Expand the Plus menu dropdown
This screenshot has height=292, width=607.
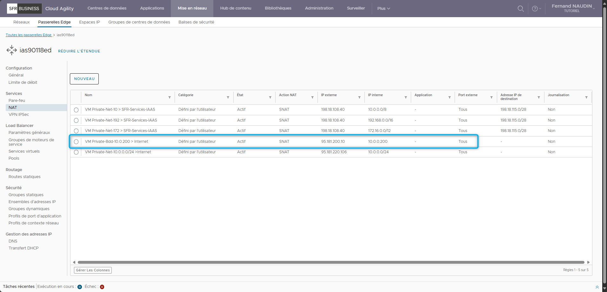(x=384, y=9)
